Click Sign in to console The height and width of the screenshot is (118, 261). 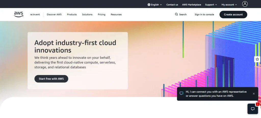click(x=204, y=14)
